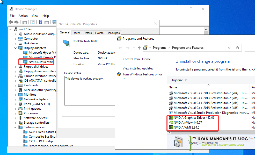Select the CPU to PCI Bridge device
The width and height of the screenshot is (255, 155).
41,141
